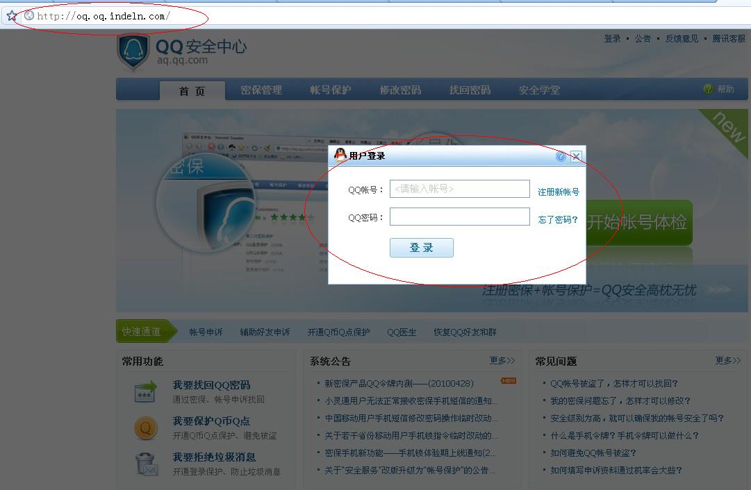Open FAQ 安全级别为高，就可以确保帐号安全

click(637, 418)
